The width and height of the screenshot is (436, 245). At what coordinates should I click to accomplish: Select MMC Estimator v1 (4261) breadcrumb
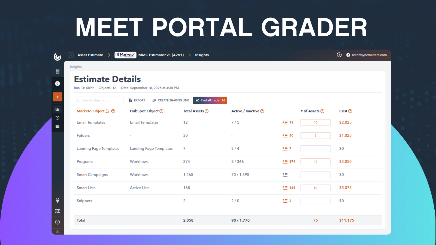[x=161, y=55]
